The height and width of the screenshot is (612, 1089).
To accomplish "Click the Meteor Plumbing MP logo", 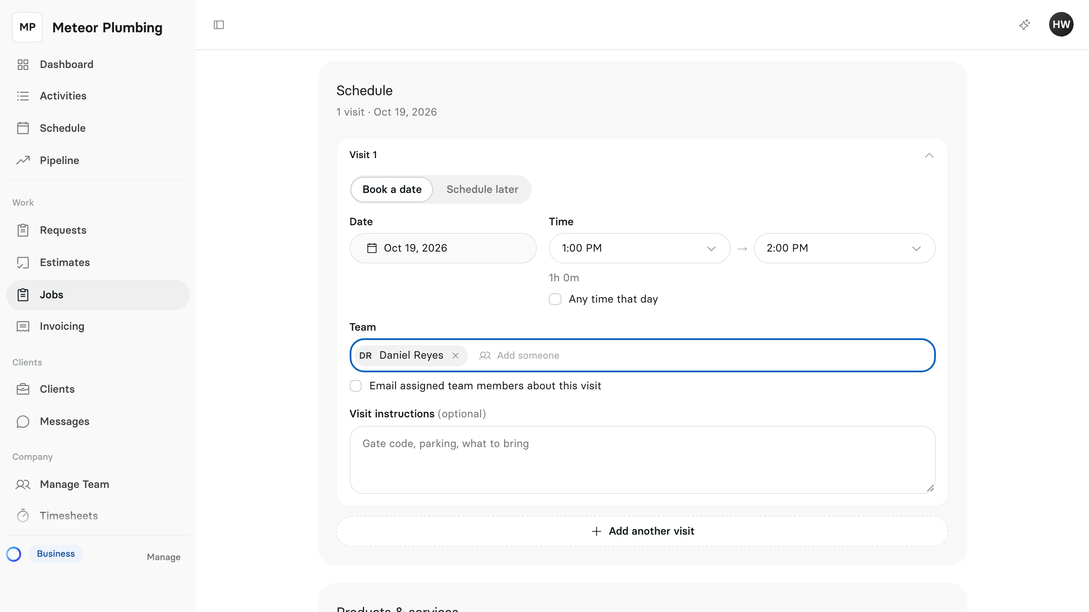I will pos(27,27).
